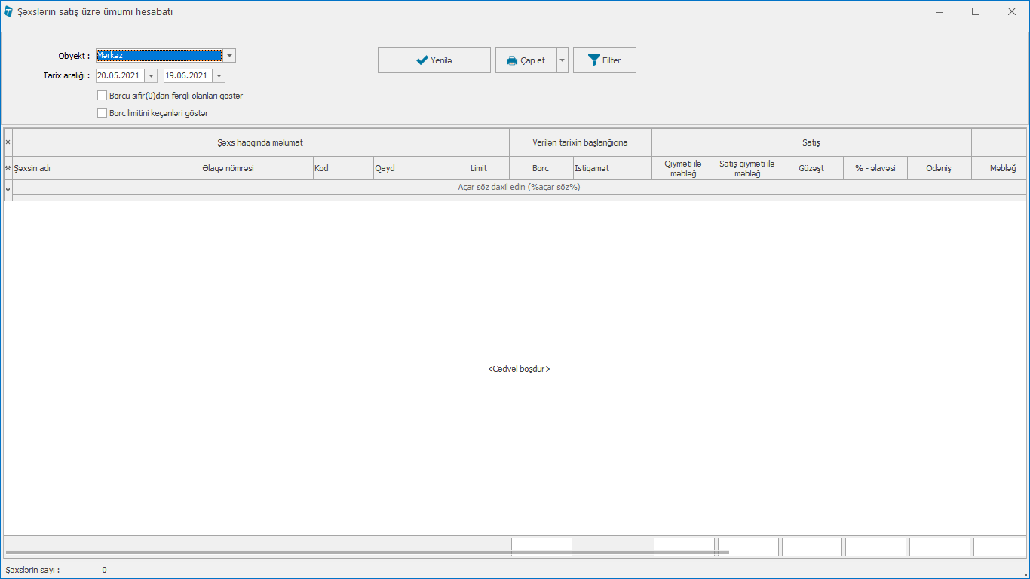Sort by Şəxsin adı column header
The width and height of the screenshot is (1030, 579).
[106, 168]
